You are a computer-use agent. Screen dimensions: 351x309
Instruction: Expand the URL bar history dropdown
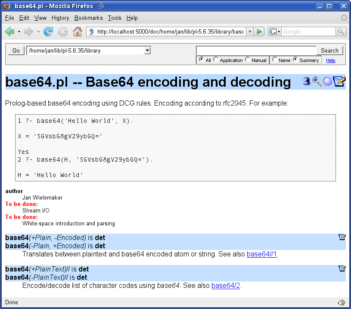click(x=250, y=31)
